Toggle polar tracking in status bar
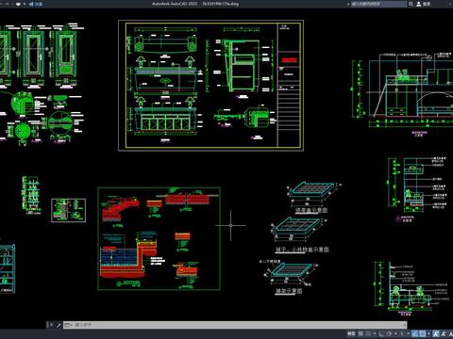Screen dimensions: 453x339 tap(389, 333)
